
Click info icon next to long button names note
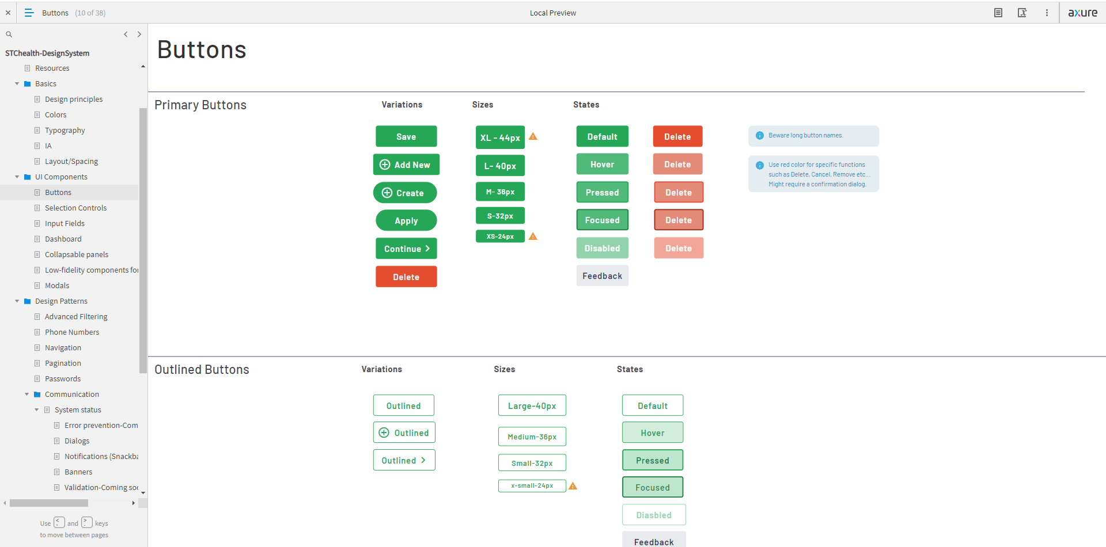point(759,136)
